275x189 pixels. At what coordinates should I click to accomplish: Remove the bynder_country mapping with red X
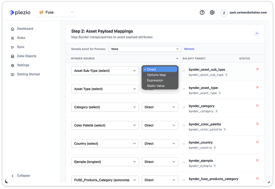(257, 142)
